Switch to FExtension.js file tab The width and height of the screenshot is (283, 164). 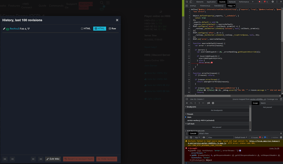tap(205, 6)
